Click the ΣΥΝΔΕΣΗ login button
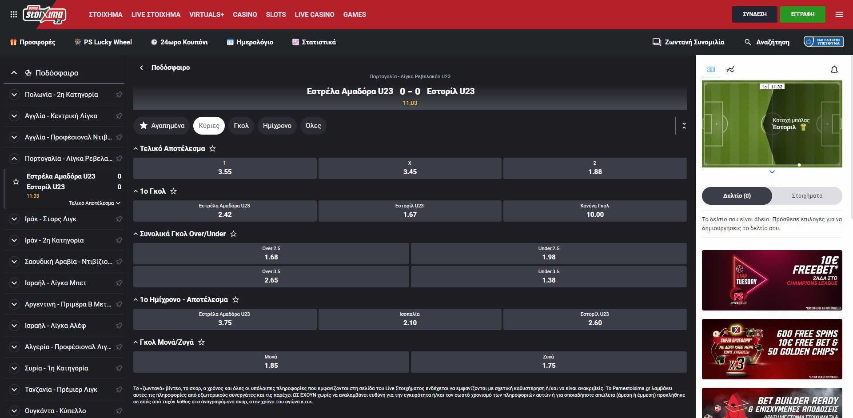This screenshot has height=418, width=853. tap(754, 14)
